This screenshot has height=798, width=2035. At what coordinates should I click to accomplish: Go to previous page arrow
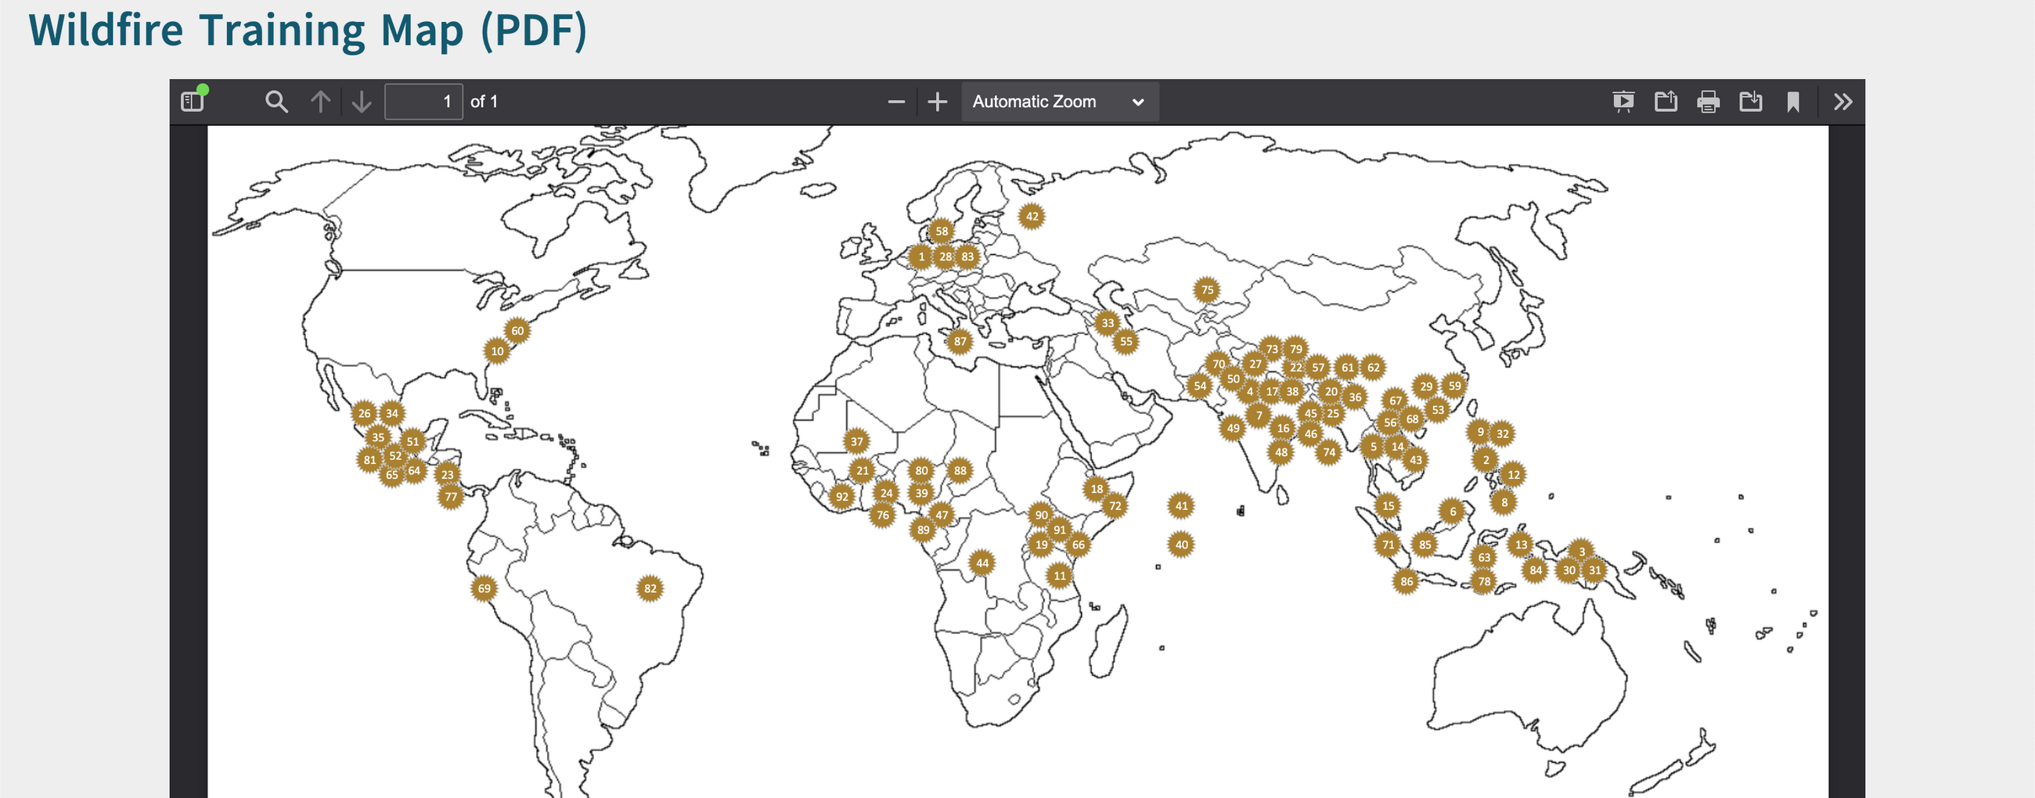[320, 102]
